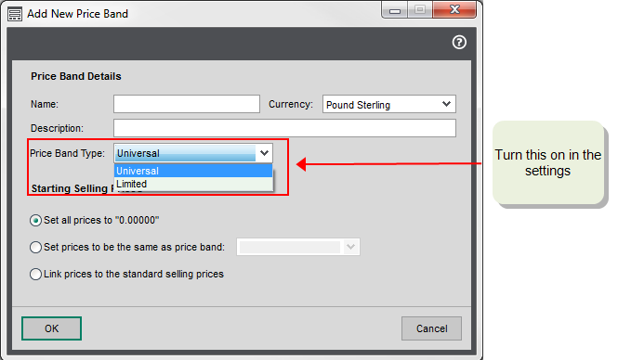The height and width of the screenshot is (360, 618).
Task: Choose 'Link prices to the standard selling prices'
Action: tap(35, 274)
